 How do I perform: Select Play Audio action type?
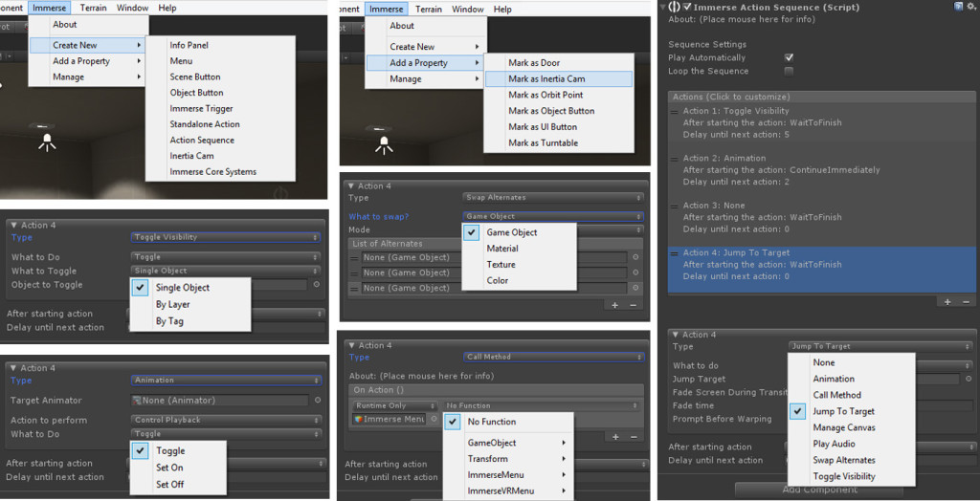[851, 445]
